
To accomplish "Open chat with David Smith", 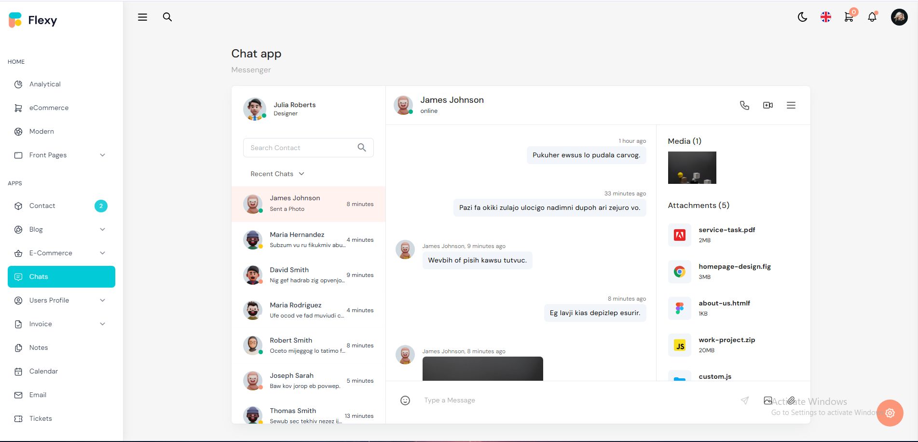I will (x=309, y=275).
